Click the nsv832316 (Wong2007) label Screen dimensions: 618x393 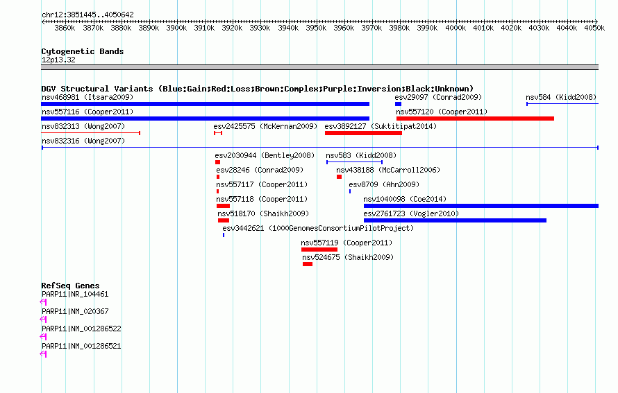83,141
